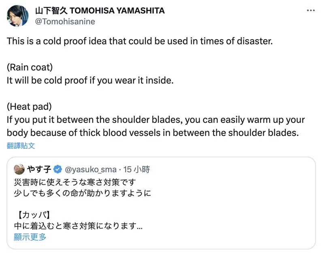
Task: Open the more options ellipsis menu
Action: (x=311, y=11)
